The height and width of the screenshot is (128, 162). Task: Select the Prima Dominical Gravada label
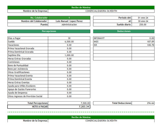point(21,52)
